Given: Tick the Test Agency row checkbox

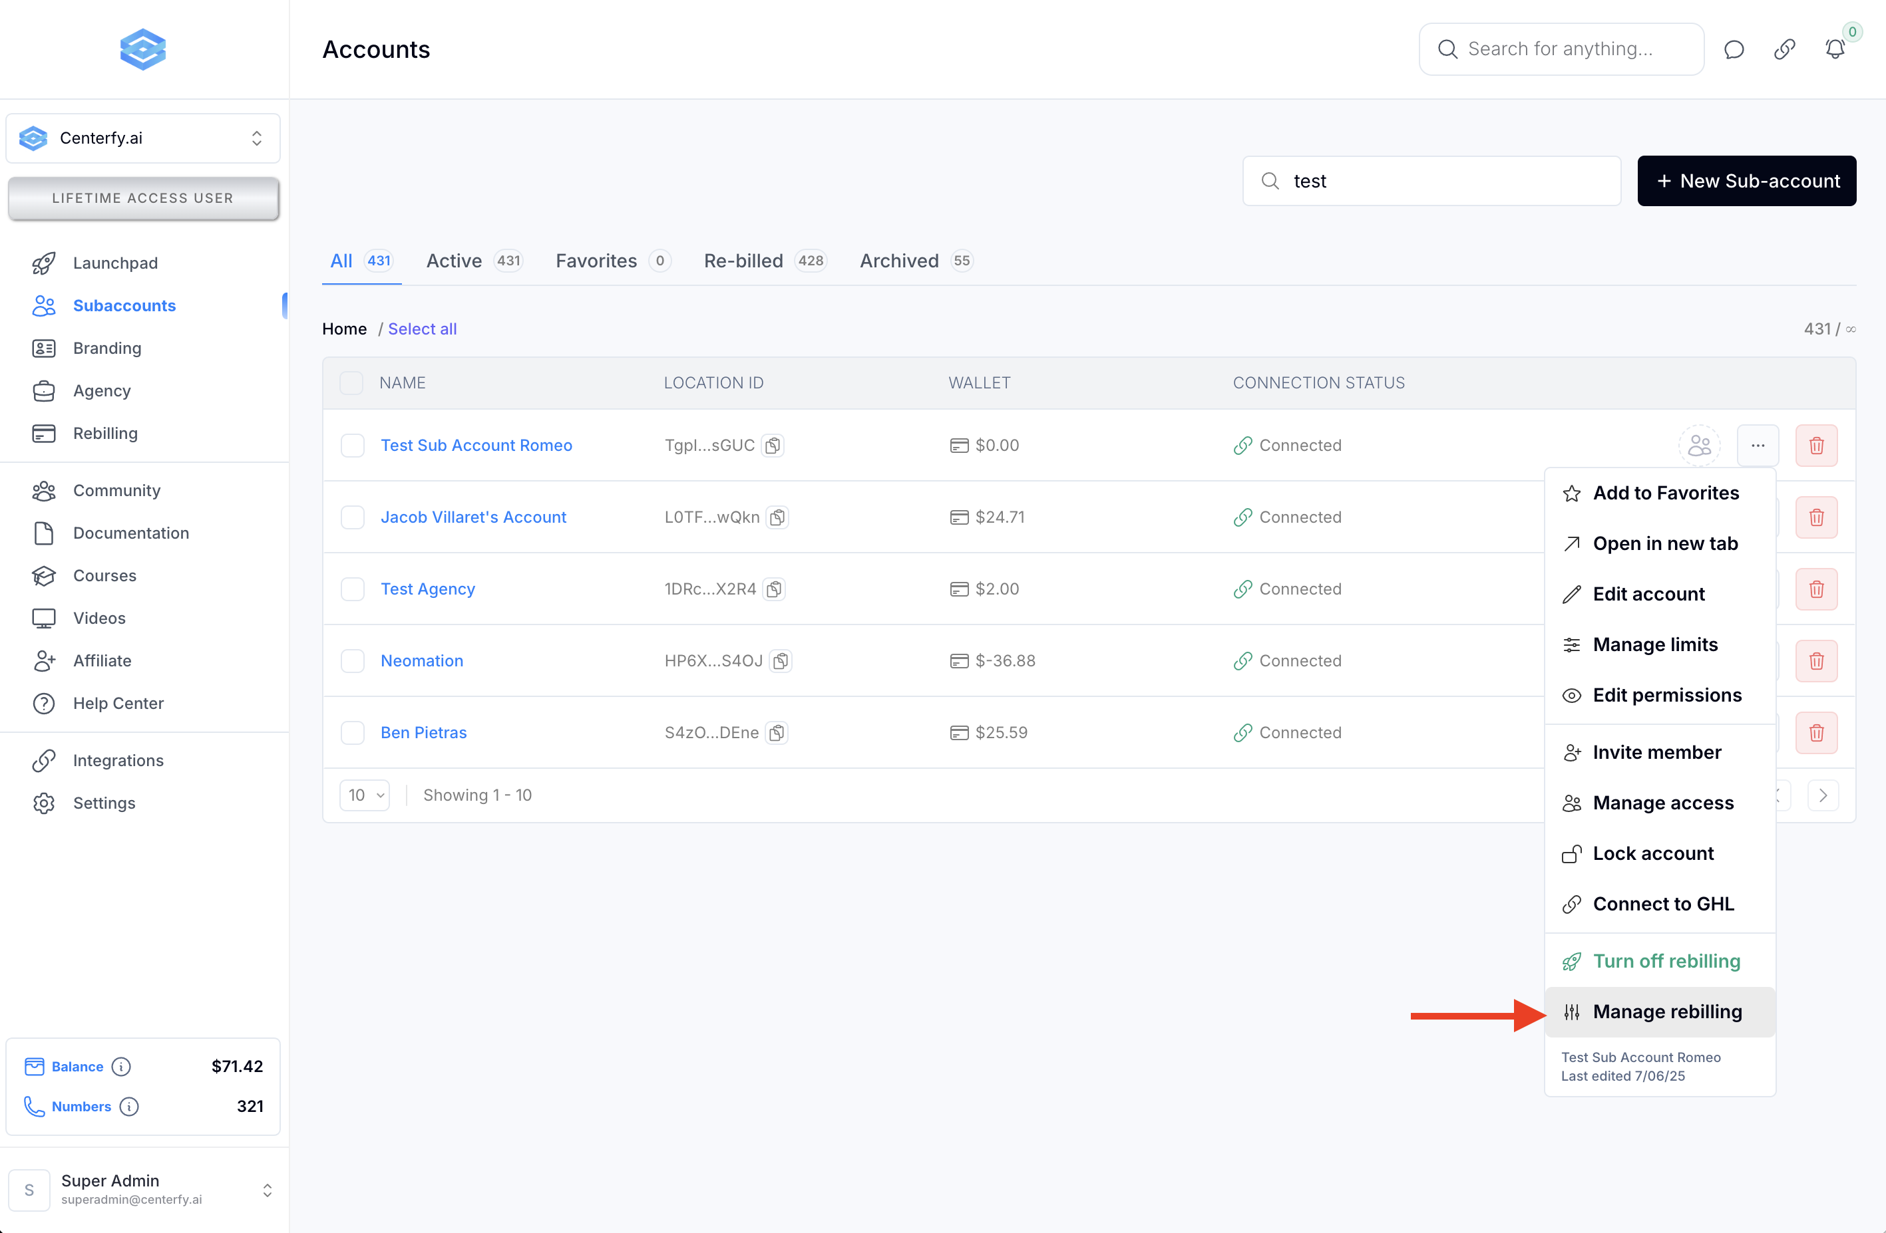Looking at the screenshot, I should coord(353,589).
